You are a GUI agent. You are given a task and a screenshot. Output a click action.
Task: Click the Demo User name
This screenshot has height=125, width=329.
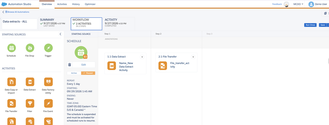321,4
